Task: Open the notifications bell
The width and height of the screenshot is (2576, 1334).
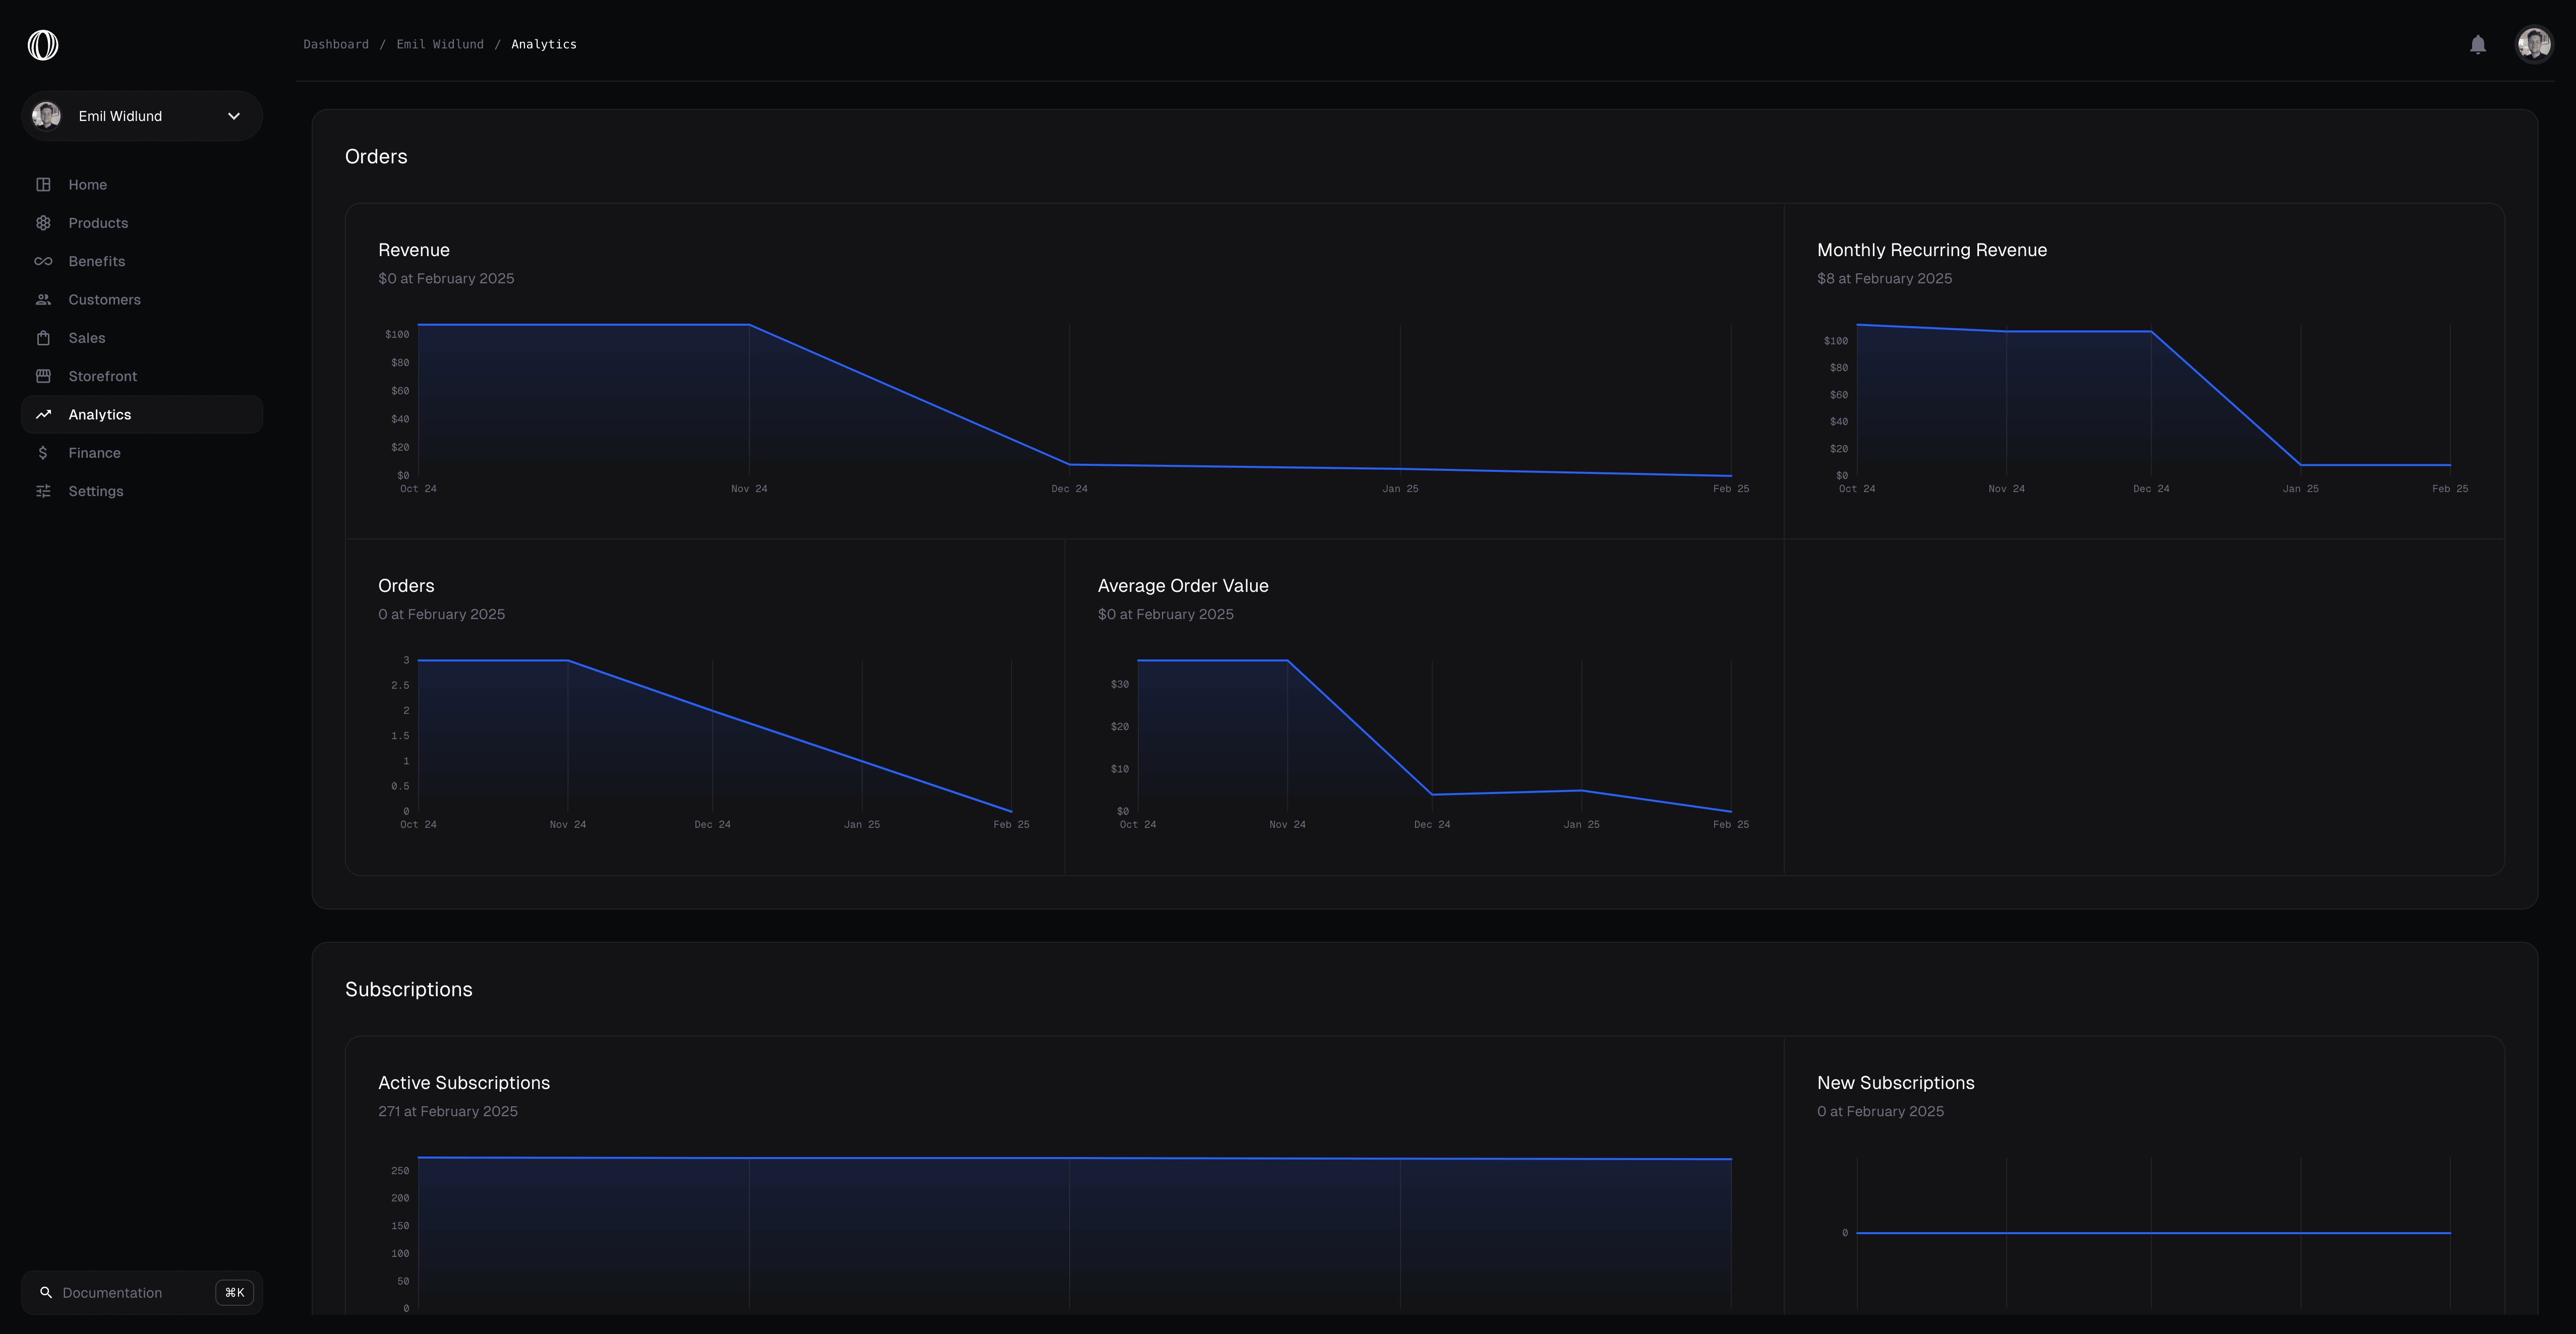Action: (x=2477, y=45)
